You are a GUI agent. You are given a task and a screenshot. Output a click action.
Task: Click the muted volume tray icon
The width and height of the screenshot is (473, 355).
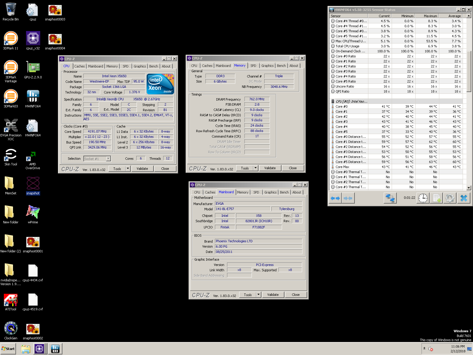coord(431,349)
